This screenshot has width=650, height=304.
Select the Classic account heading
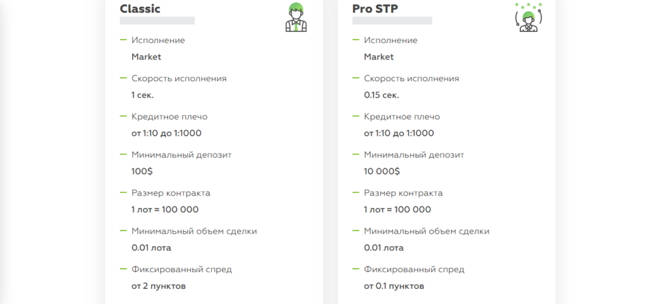point(140,9)
